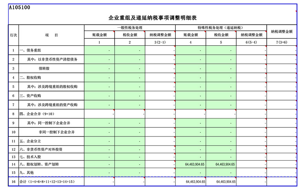Click 债务重组 general 账载金额 green cell
Viewport: 306px width, 192px height.
(99, 50)
